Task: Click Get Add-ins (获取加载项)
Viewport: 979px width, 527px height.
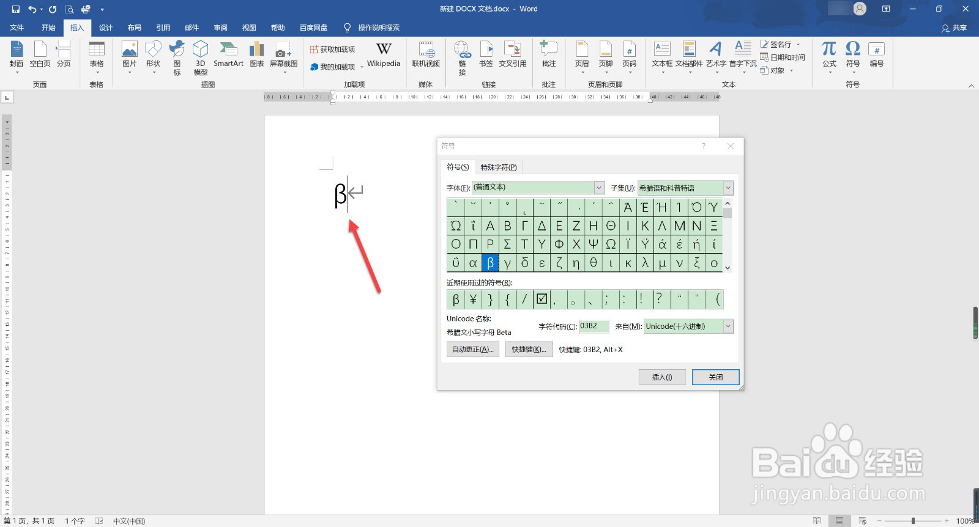Action: (x=332, y=50)
